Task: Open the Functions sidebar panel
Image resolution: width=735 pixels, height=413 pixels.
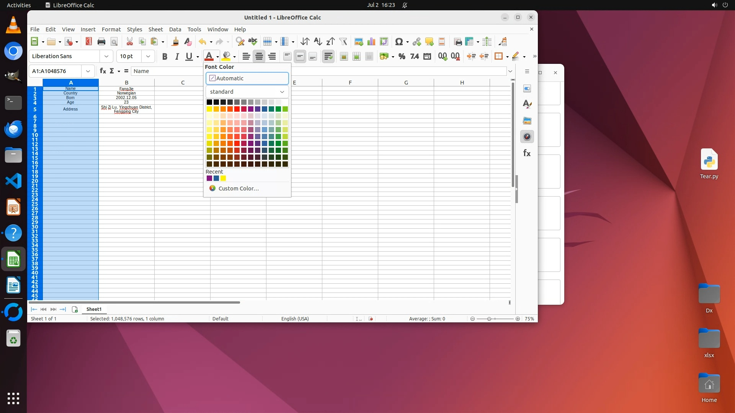Action: click(527, 153)
